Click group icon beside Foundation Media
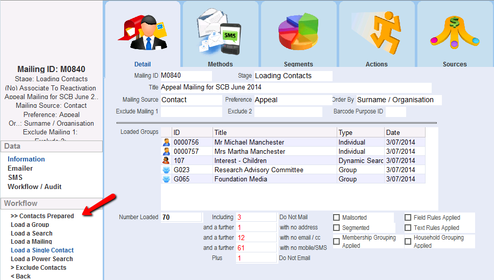Image resolution: width=494 pixels, height=280 pixels. tap(166, 179)
